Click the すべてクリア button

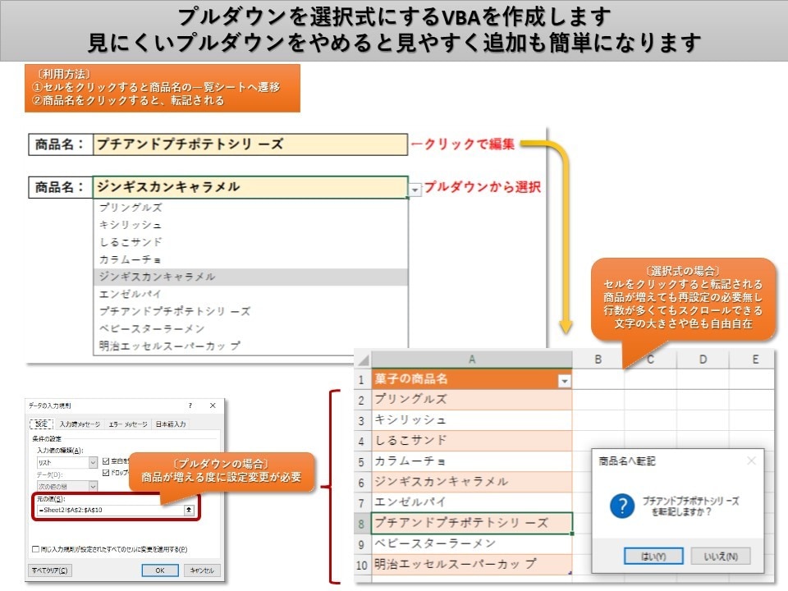click(x=50, y=570)
